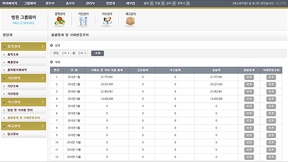Open 식단조회 in the sidebar
This screenshot has height=162, width=288.
point(13,86)
